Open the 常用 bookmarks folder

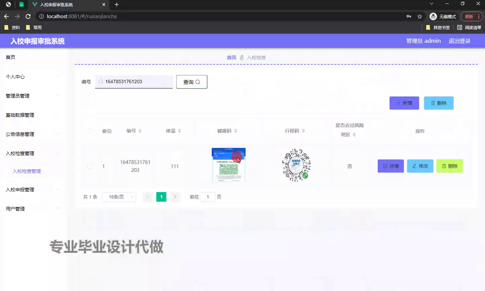pos(34,28)
